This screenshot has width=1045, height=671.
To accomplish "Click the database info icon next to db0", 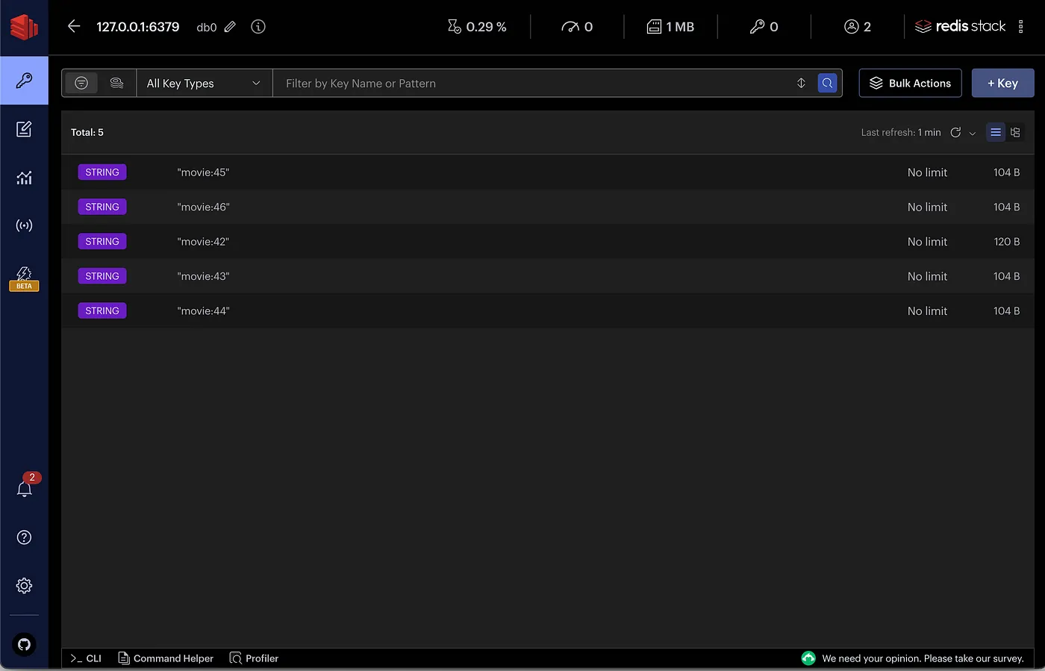I will tap(258, 26).
